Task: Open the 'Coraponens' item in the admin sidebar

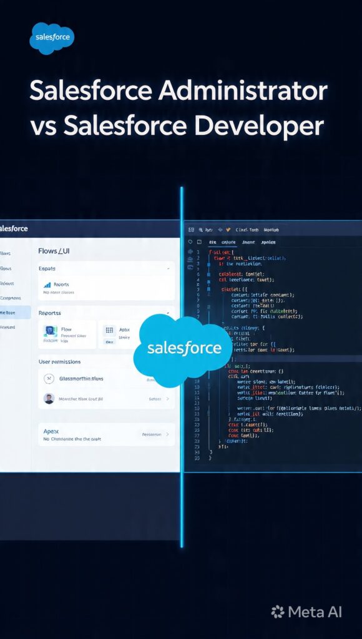Action: (10, 298)
